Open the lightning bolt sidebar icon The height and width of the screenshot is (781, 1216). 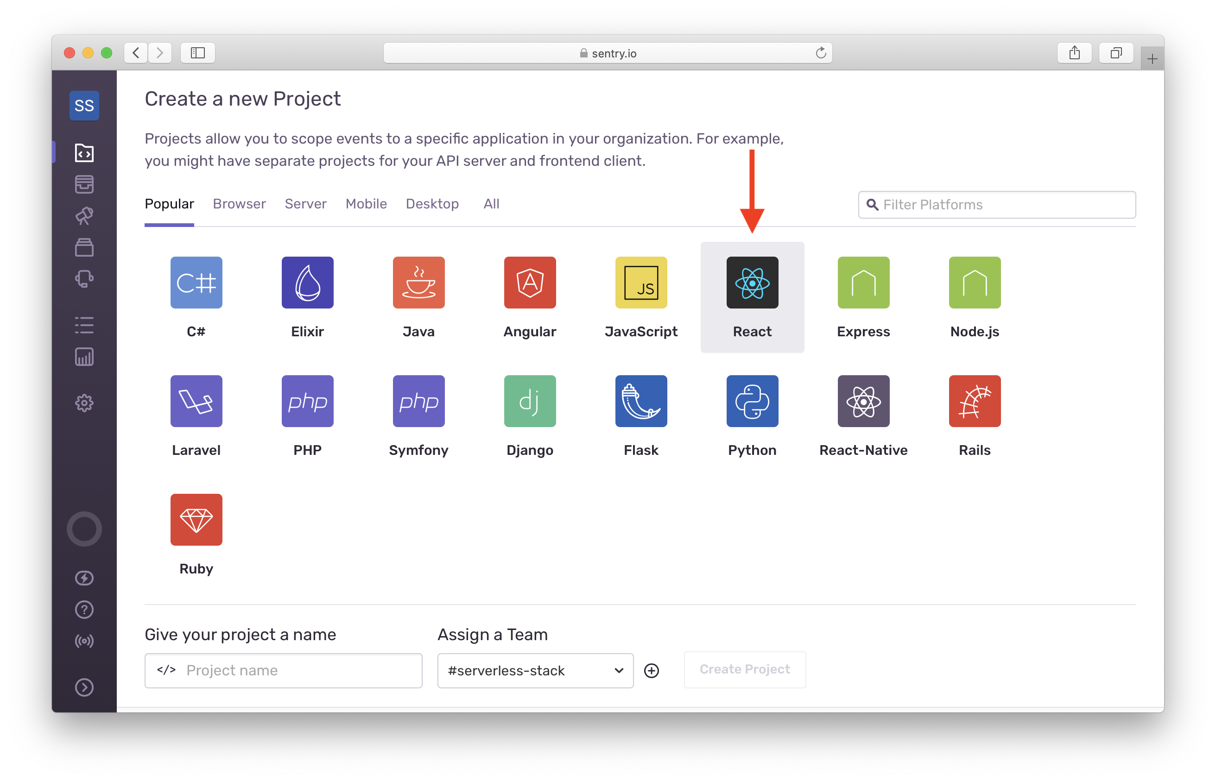coord(84,578)
